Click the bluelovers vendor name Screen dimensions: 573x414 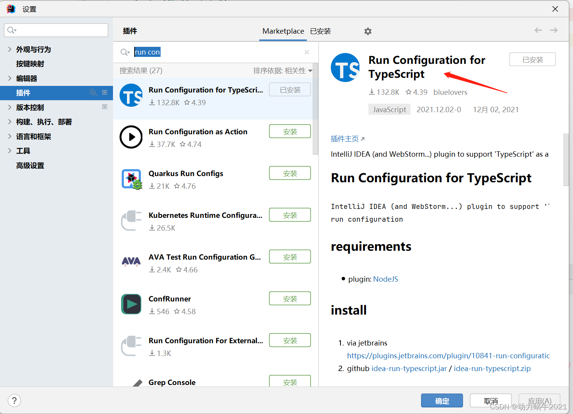pyautogui.click(x=450, y=92)
